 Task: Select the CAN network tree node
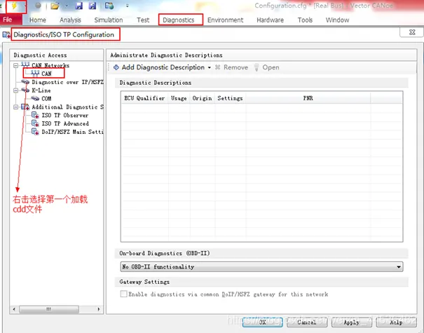(46, 73)
